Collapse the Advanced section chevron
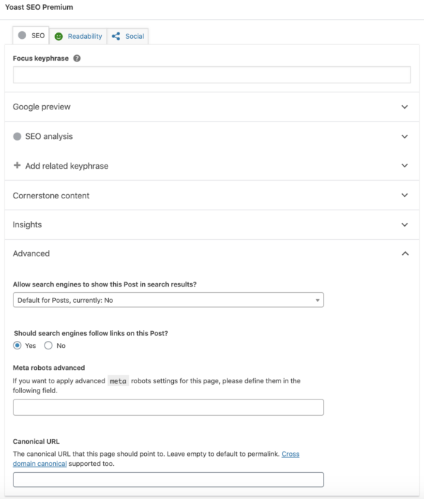The width and height of the screenshot is (424, 499). click(405, 253)
